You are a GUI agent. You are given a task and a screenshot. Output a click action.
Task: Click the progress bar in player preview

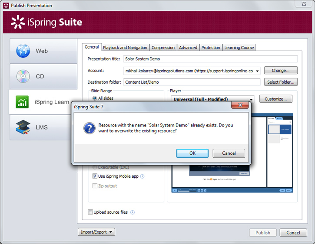tap(187, 191)
